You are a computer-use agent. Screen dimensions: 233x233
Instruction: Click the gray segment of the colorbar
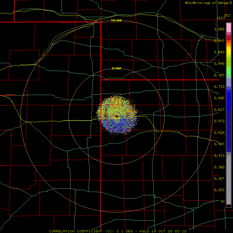229,180
